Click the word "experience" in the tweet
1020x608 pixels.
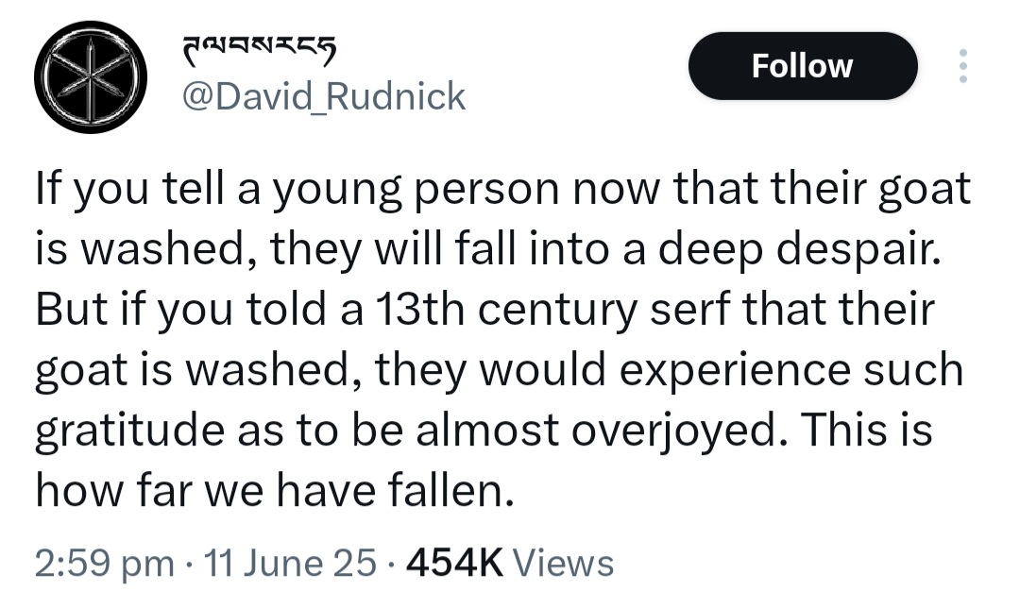pyautogui.click(x=735, y=371)
